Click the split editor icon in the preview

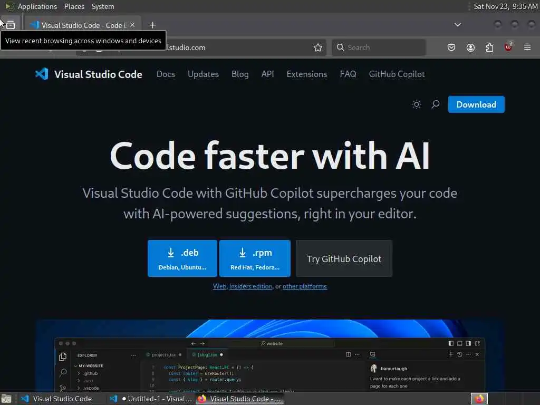[x=349, y=354]
